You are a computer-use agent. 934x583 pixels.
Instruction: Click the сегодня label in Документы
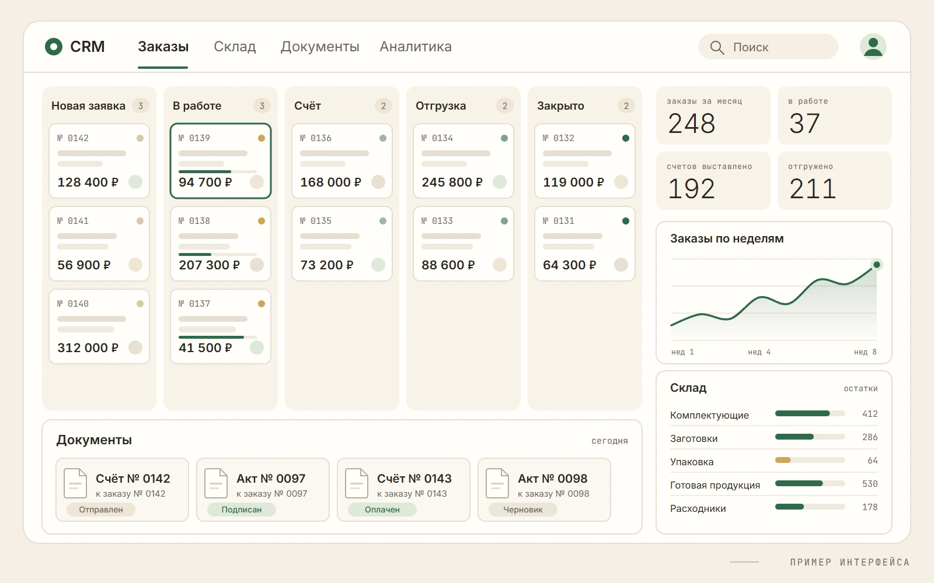[609, 441]
